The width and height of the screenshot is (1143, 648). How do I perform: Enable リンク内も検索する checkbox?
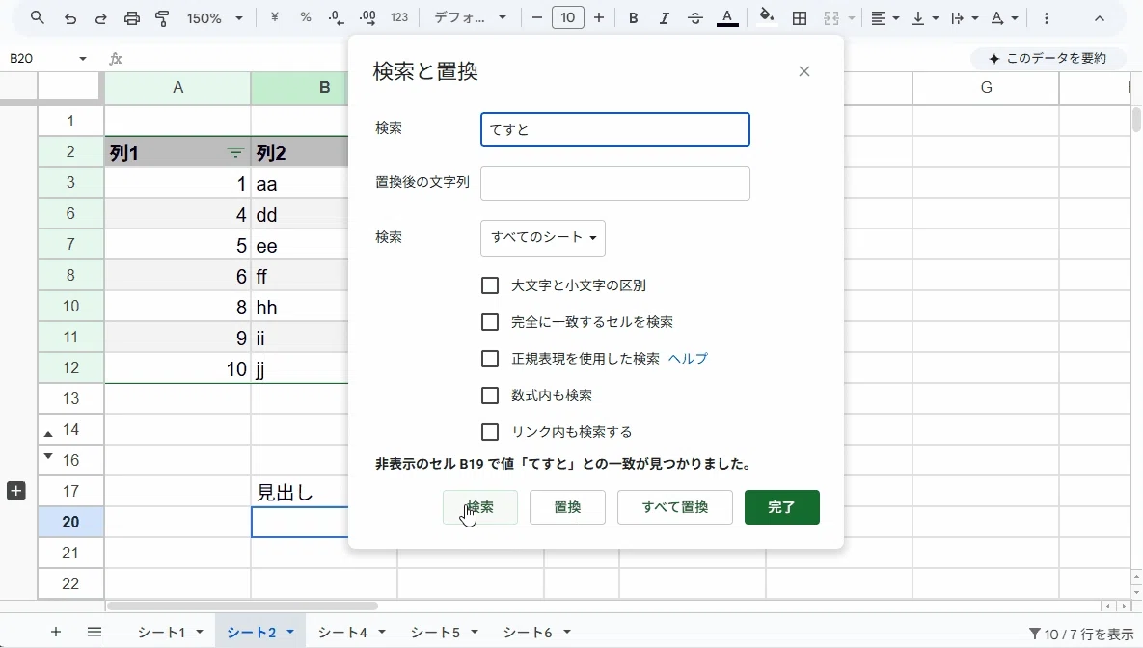(x=490, y=432)
